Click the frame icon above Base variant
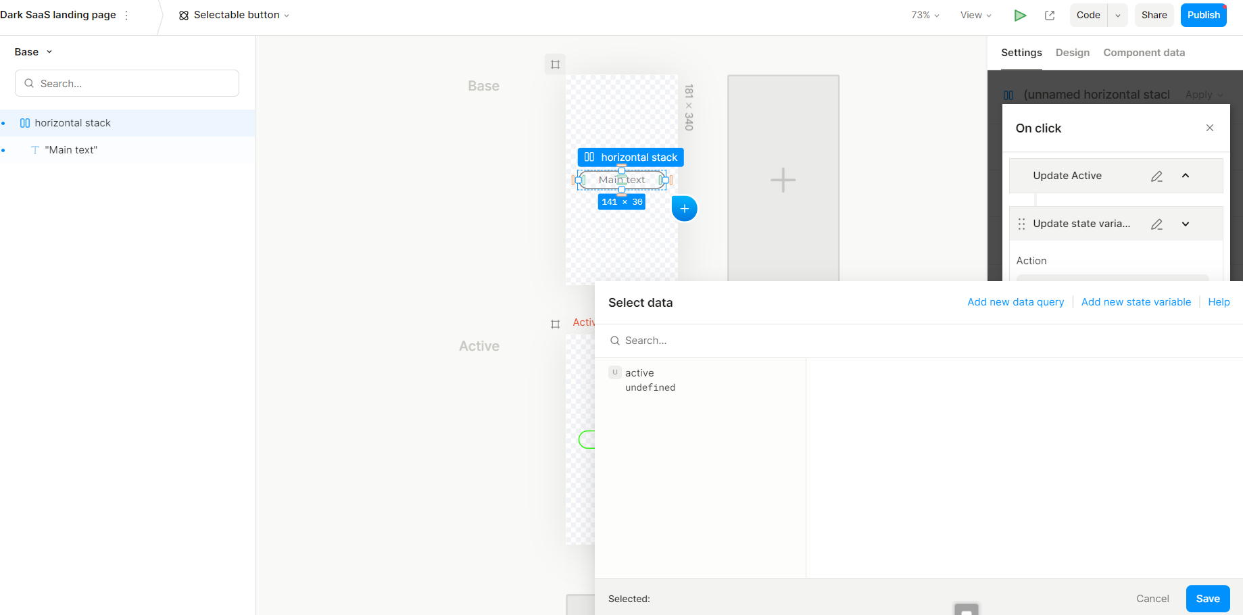The height and width of the screenshot is (615, 1243). point(555,64)
